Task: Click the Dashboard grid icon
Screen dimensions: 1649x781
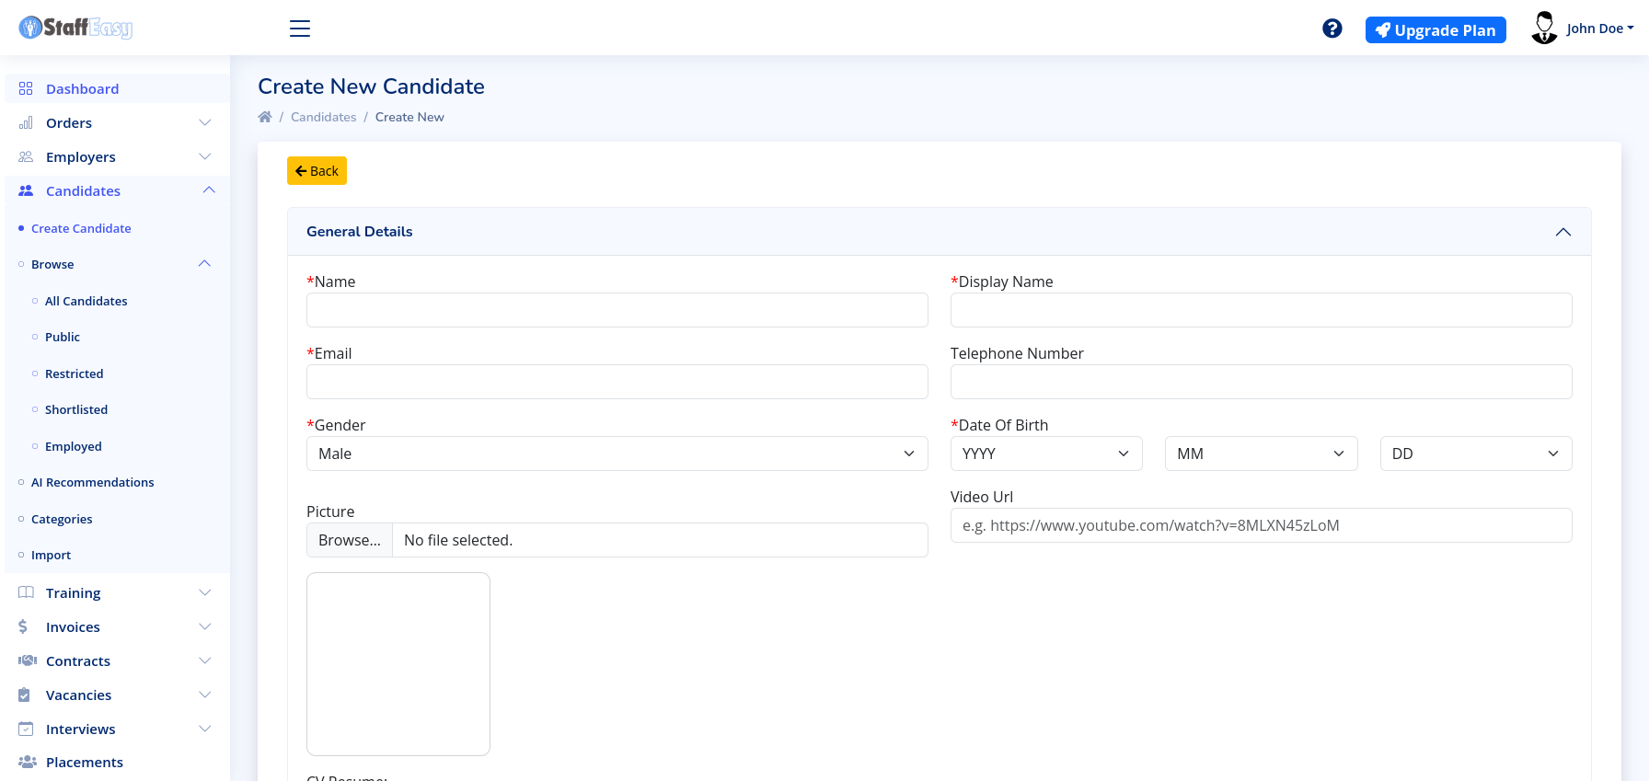Action: pos(26,88)
